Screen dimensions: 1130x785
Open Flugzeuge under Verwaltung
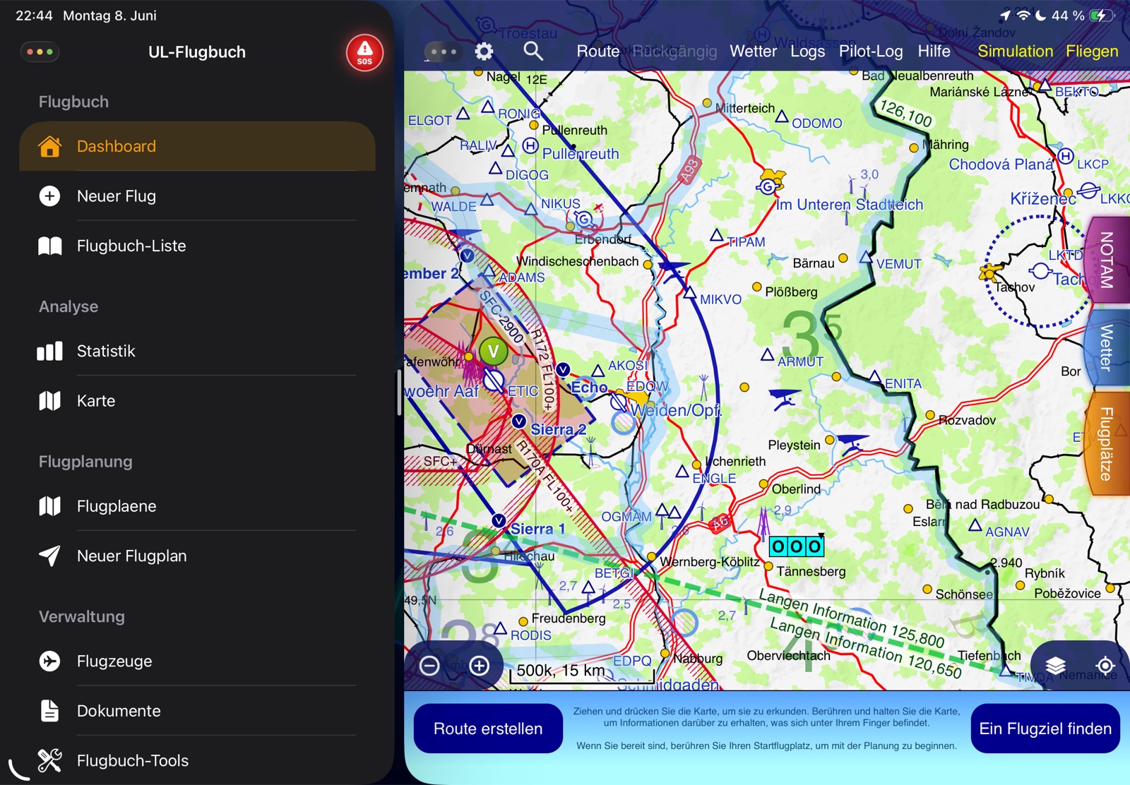(x=197, y=661)
